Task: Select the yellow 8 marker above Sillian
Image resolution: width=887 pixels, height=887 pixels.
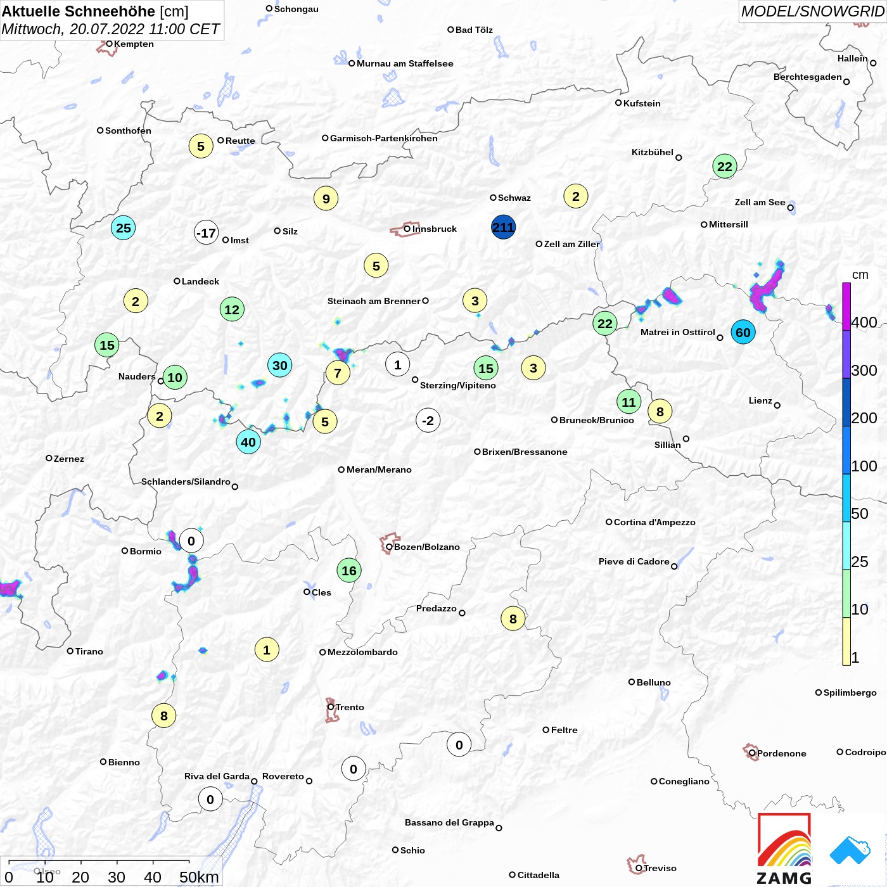Action: [x=660, y=412]
